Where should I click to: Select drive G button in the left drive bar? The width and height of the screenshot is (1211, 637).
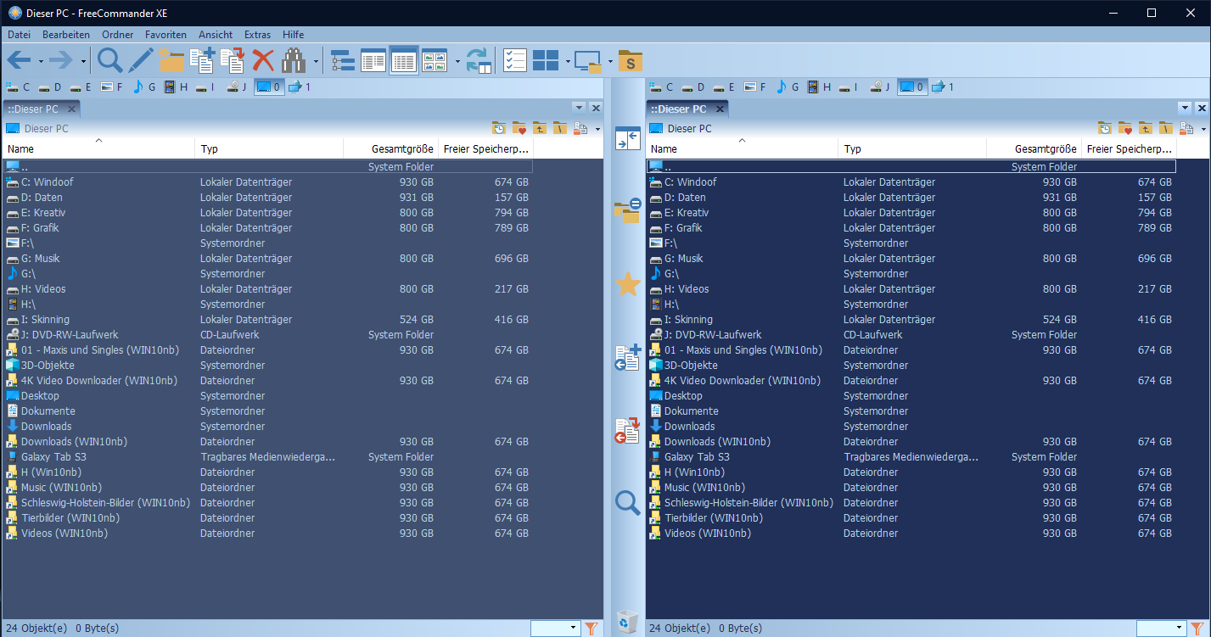pyautogui.click(x=143, y=87)
